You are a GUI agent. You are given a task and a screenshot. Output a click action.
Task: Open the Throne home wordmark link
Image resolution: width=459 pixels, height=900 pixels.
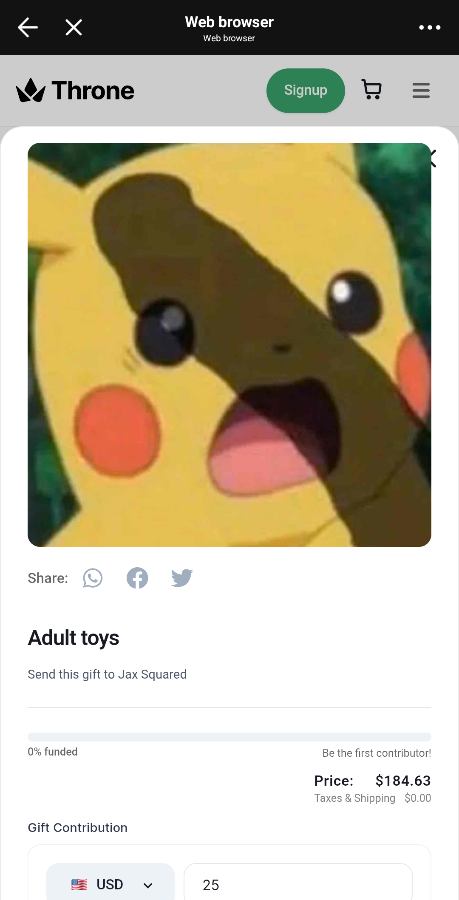(93, 91)
